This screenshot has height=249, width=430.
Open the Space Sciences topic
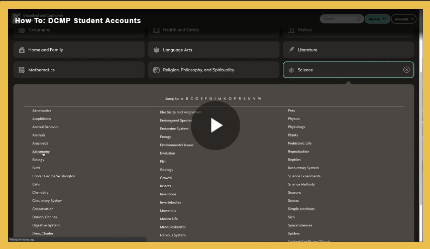click(300, 225)
